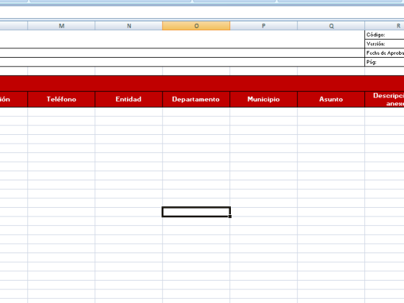Click the active outlined cell in column O
Viewport: 404px width, 303px height.
click(196, 212)
